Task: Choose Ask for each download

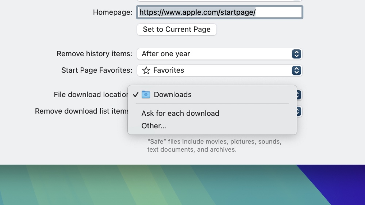Action: [x=180, y=113]
